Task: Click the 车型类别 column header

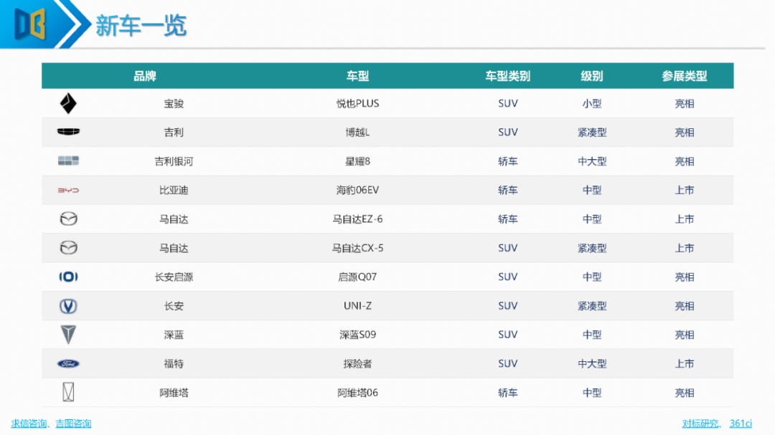Action: point(507,76)
